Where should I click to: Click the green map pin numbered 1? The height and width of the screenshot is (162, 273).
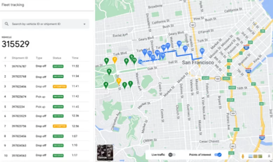pyautogui.click(x=130, y=84)
